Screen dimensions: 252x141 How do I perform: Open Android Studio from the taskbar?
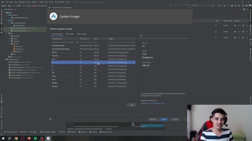point(48,138)
